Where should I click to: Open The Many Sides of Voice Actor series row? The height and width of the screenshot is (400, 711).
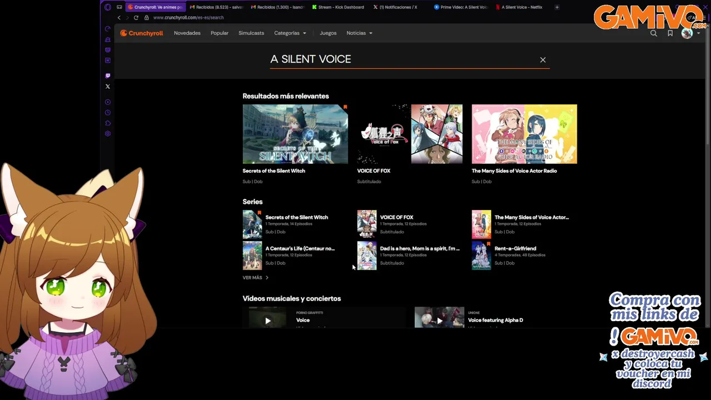(x=524, y=224)
